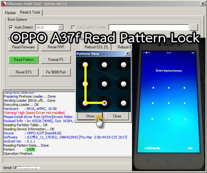Click the highlighted pattern value 1478
This screenshot has width=207, height=173.
click(31, 149)
